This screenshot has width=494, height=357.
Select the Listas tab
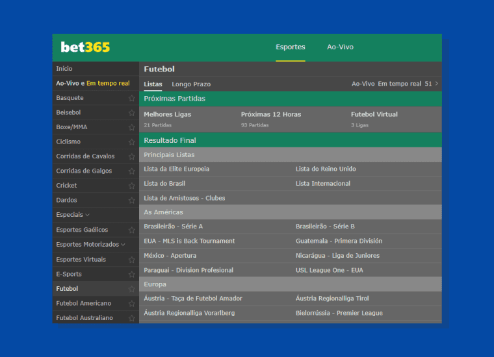pos(153,84)
